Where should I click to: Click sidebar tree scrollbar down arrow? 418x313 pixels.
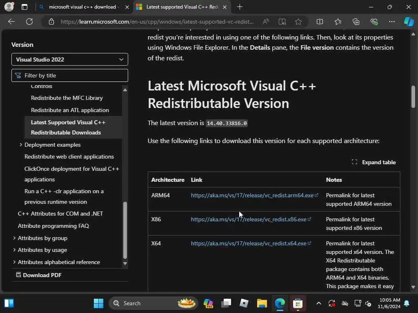click(125, 264)
